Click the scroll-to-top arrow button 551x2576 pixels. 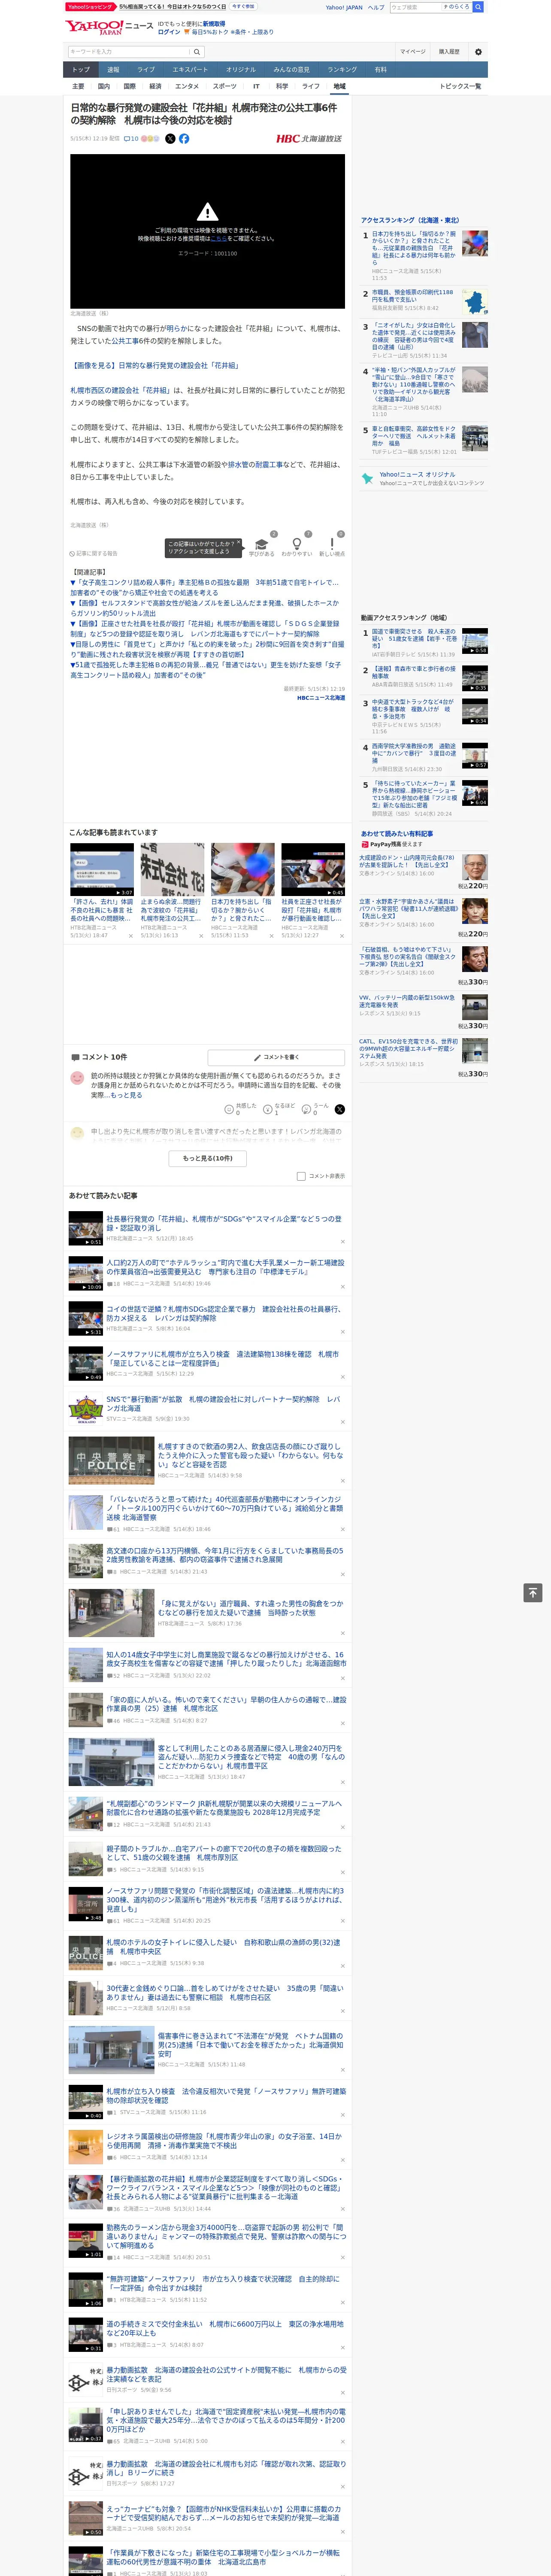point(533,1592)
